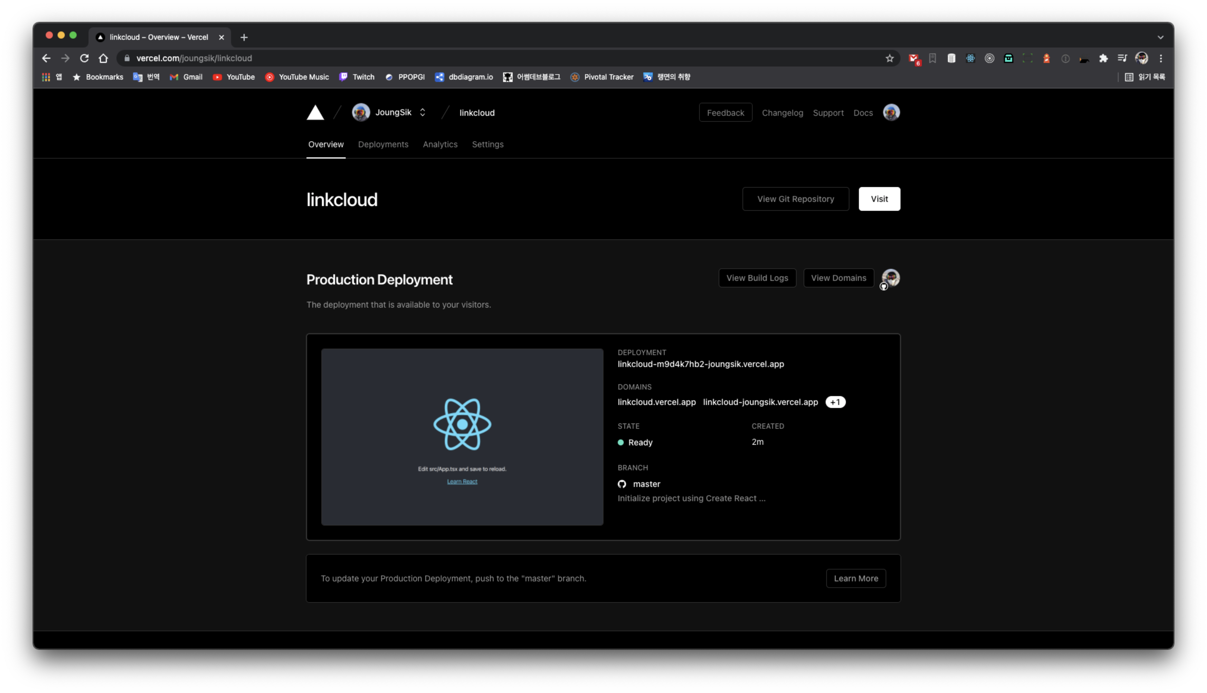Click the green screenshot frame extension icon

point(1027,58)
